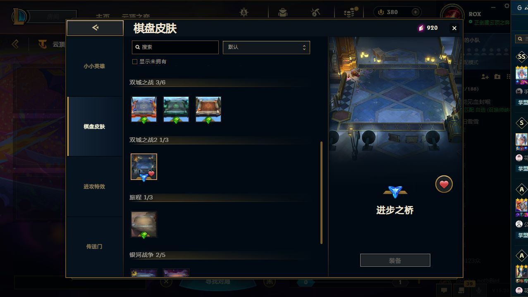Switch to the 小小英雄 tab
The height and width of the screenshot is (297, 528).
pyautogui.click(x=95, y=66)
